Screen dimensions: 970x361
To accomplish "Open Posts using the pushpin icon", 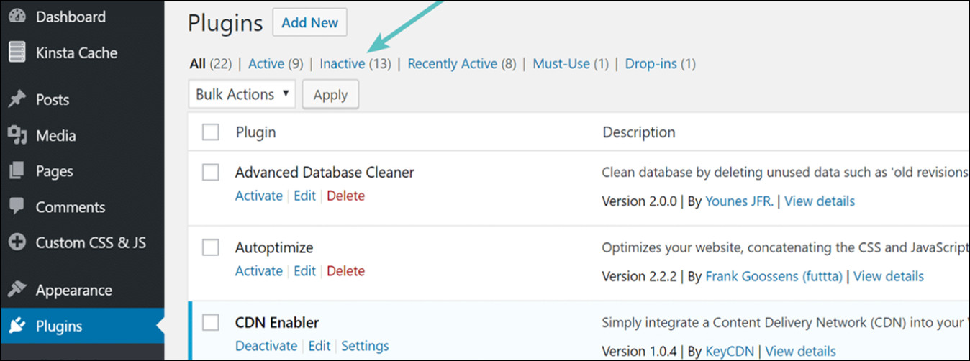I will tap(17, 99).
